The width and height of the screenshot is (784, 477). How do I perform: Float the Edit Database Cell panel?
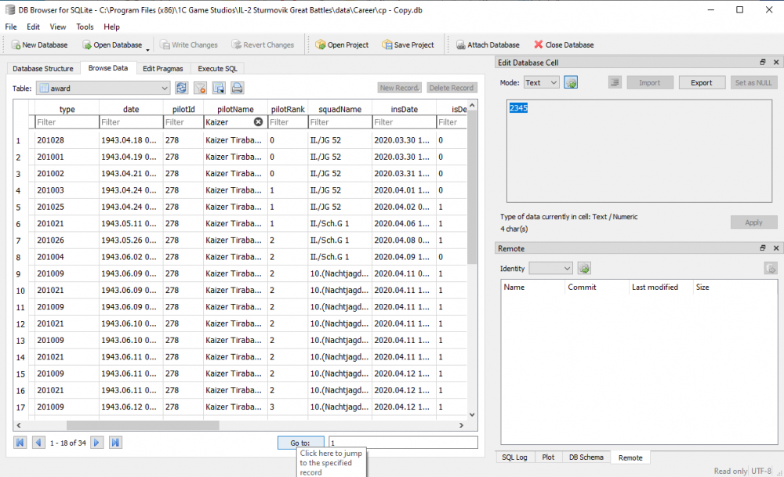762,63
